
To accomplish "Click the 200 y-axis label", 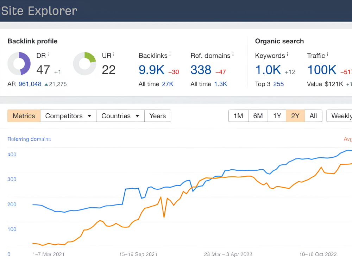I will click(12, 205).
